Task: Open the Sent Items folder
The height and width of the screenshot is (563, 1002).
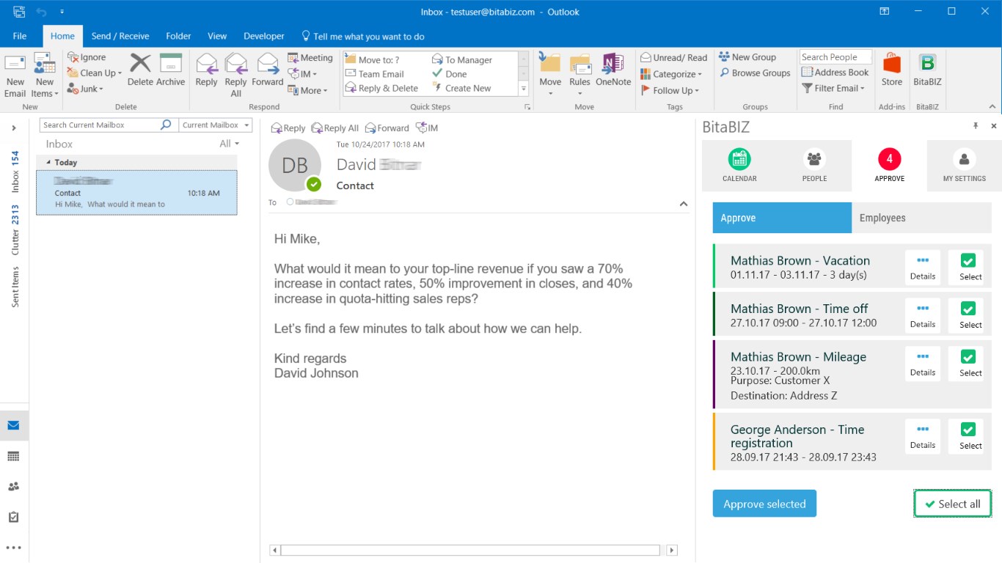Action: tap(15, 287)
